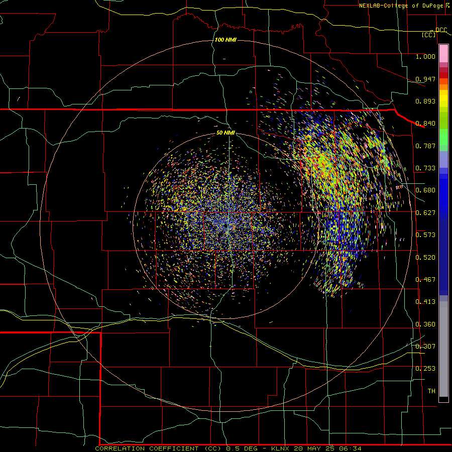Click the 0.680 legend value
The width and height of the screenshot is (452, 452).
(x=425, y=190)
